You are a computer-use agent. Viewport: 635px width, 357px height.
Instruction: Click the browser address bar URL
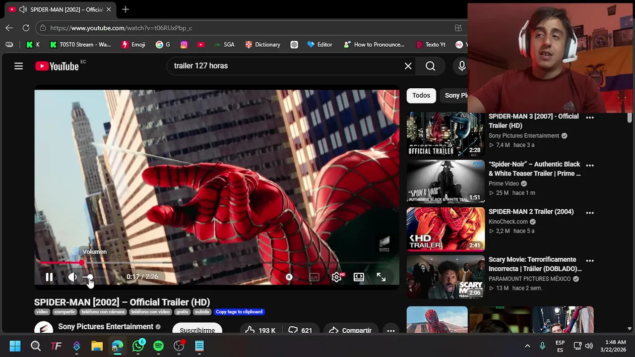(x=121, y=28)
